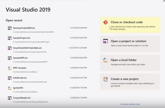Click the path ending in repos\Ignite2018

coord(30,52)
